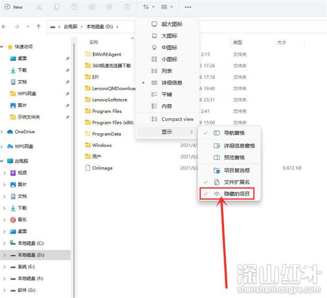The width and height of the screenshot is (327, 298).
Task: Toggle 预览窗格 option
Action: [x=229, y=158]
